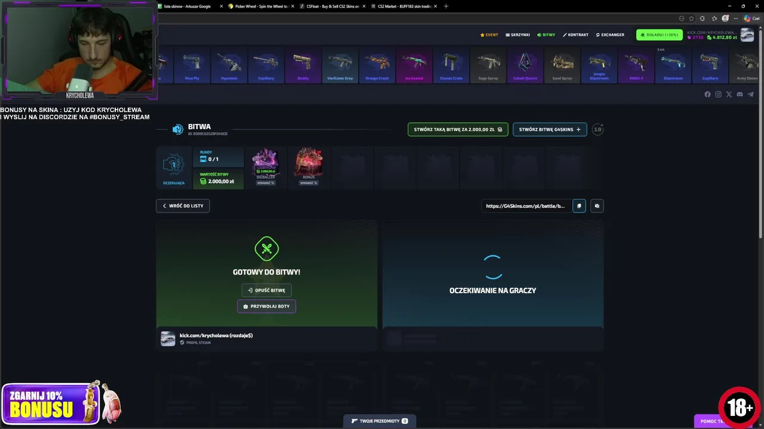764x429 pixels.
Task: Open the Facebook social icon
Action: (x=707, y=94)
